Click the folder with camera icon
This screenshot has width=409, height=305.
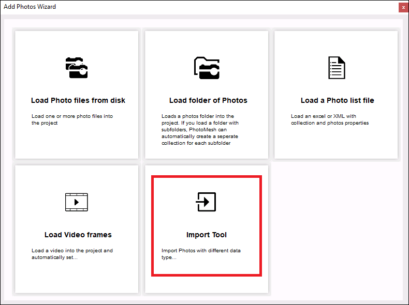(207, 68)
